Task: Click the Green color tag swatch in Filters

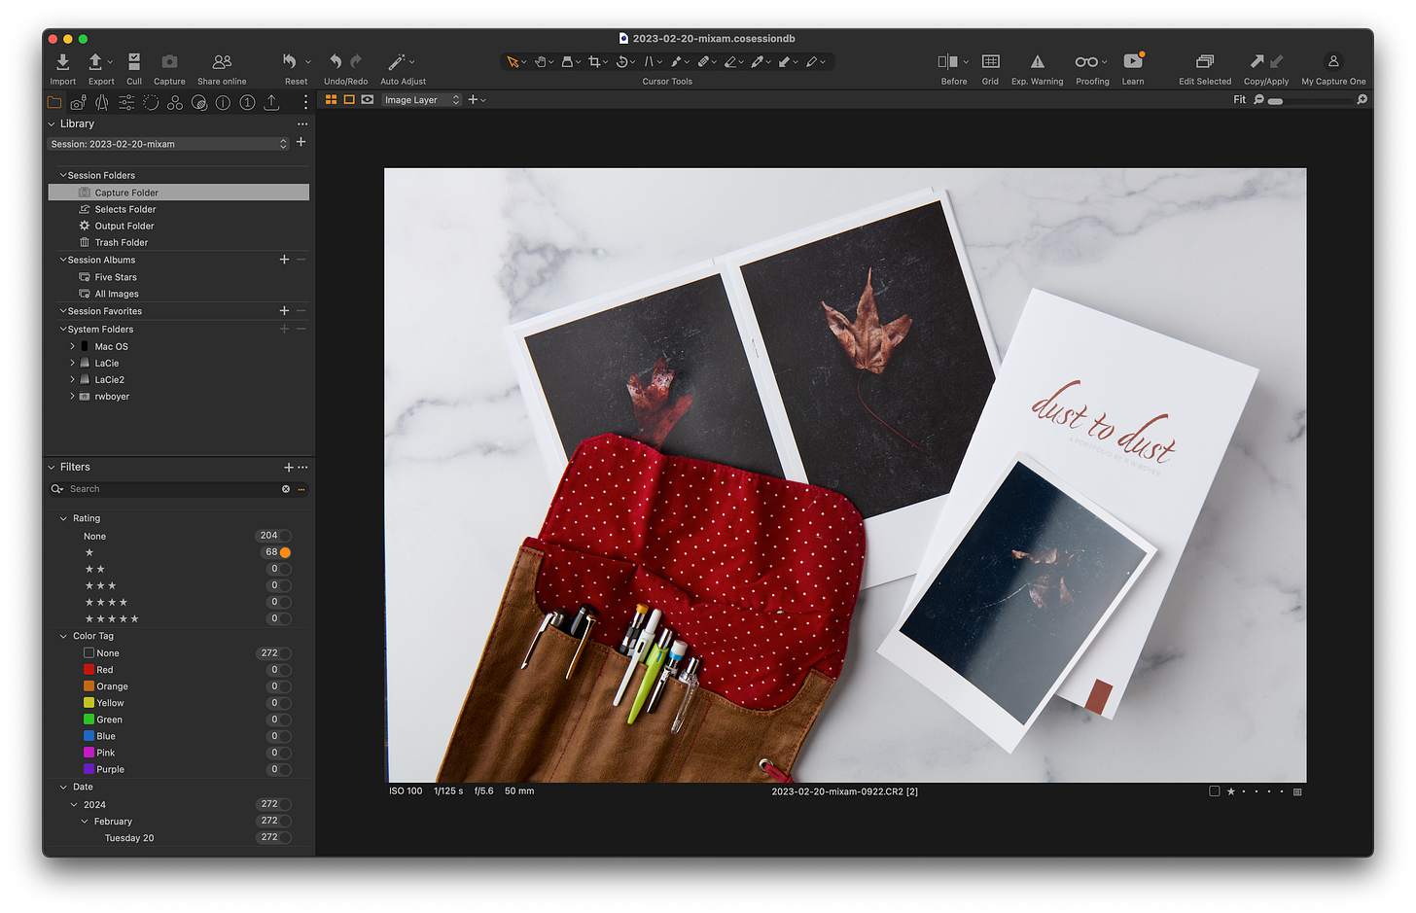Action: coord(89,720)
